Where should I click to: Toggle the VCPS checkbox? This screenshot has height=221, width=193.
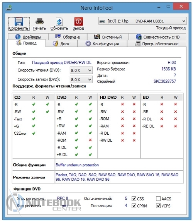(158, 206)
